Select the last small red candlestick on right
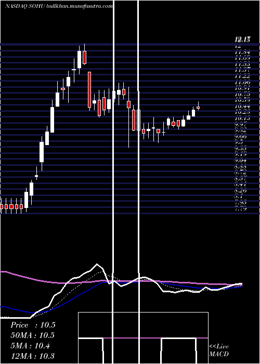 click(198, 108)
